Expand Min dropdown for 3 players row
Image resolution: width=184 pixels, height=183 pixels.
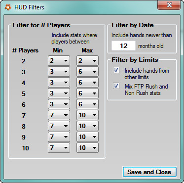(x=59, y=72)
